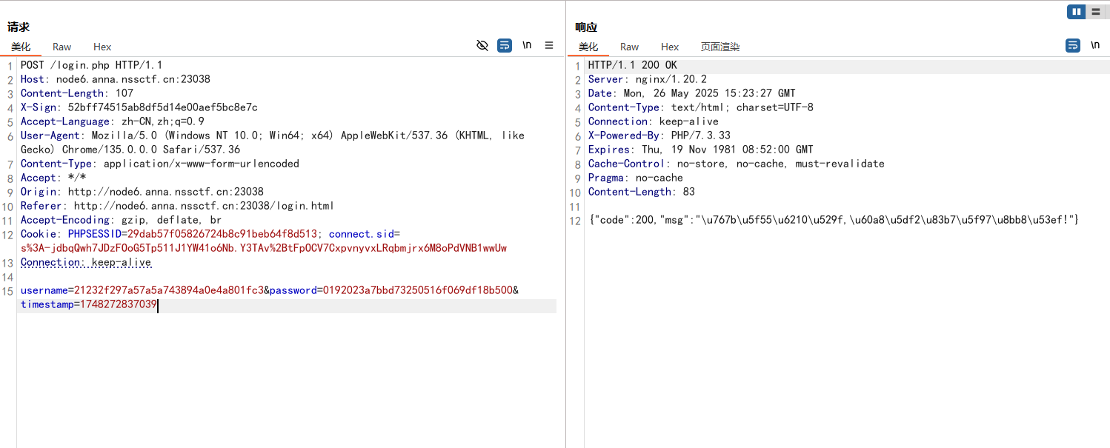Click the request Connection: keep-alive line
Screen dimensions: 1110x448
tap(86, 262)
